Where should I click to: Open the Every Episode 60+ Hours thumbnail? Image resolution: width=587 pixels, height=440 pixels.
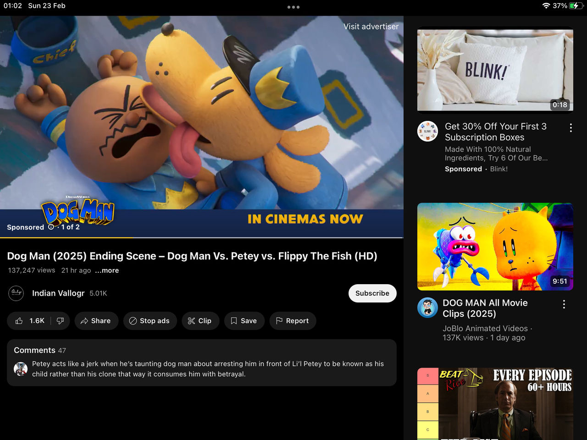click(x=495, y=404)
